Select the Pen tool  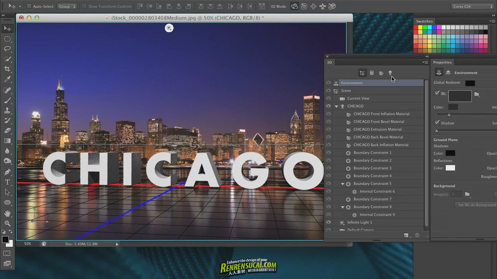[7, 172]
